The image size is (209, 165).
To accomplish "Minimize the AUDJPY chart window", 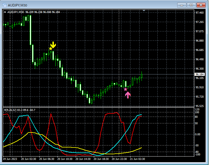I will tap(181, 5).
